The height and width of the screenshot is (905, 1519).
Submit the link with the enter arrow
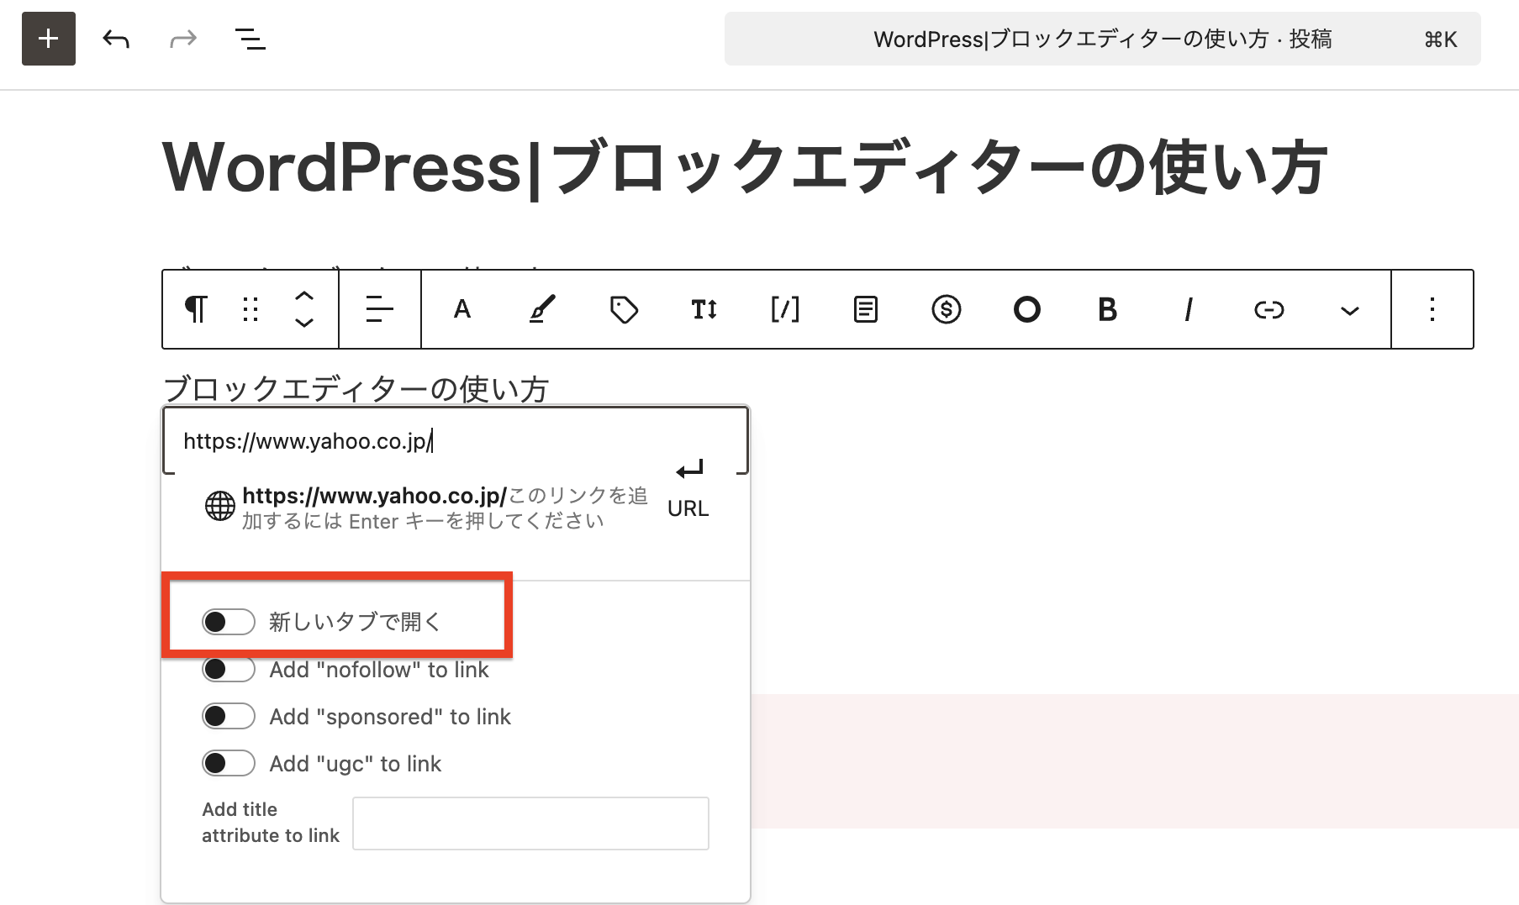coord(690,469)
